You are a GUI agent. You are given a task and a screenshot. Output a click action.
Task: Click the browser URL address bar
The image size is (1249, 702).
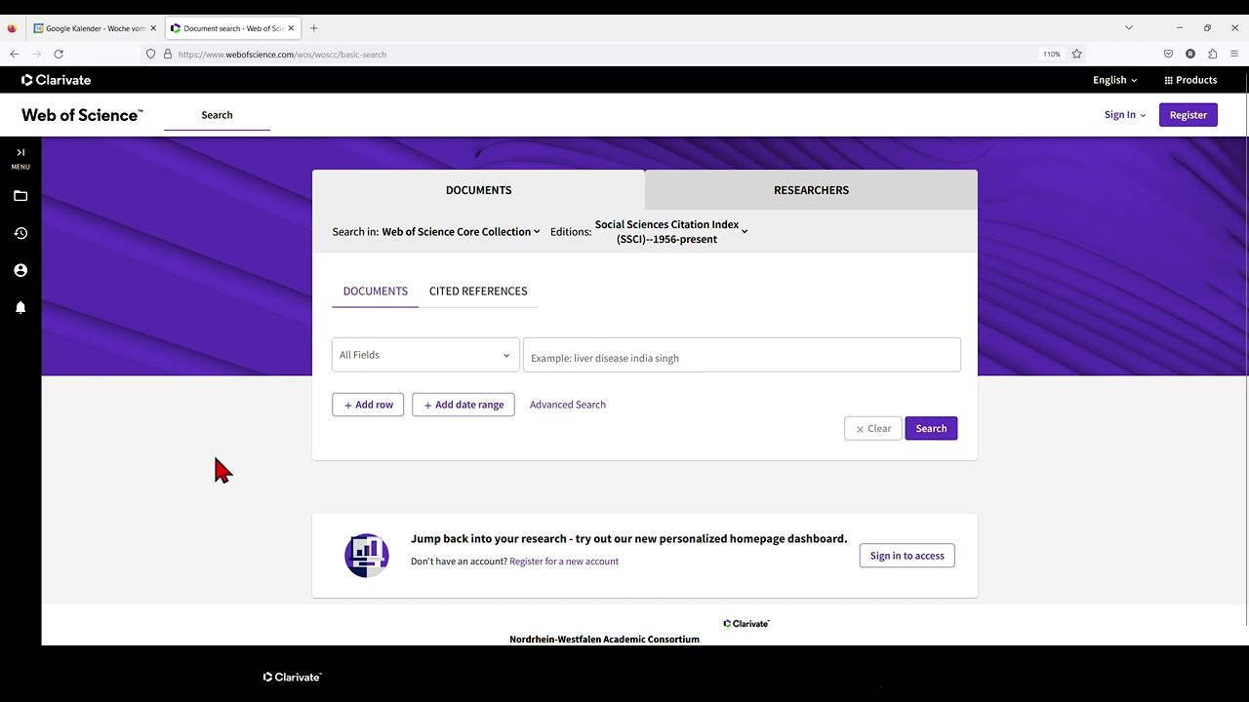pyautogui.click(x=605, y=54)
